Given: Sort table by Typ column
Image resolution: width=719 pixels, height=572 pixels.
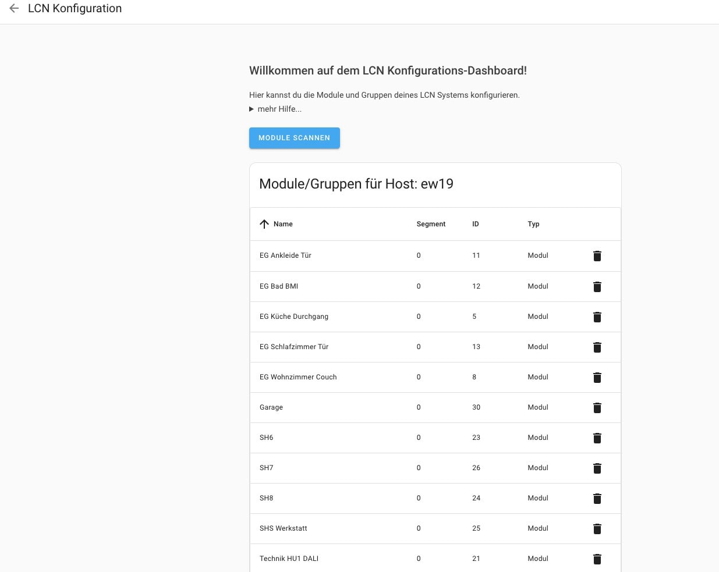Looking at the screenshot, I should (533, 224).
